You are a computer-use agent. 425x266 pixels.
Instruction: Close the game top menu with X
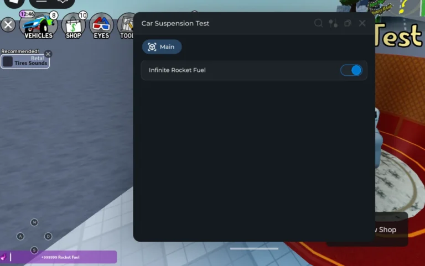8,25
